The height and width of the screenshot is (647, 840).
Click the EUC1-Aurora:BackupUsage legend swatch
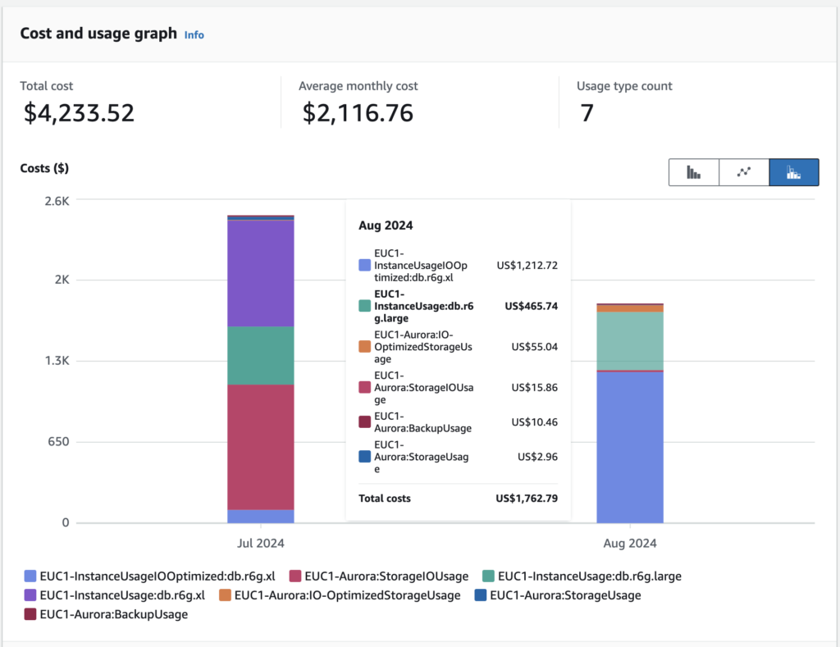coord(30,614)
